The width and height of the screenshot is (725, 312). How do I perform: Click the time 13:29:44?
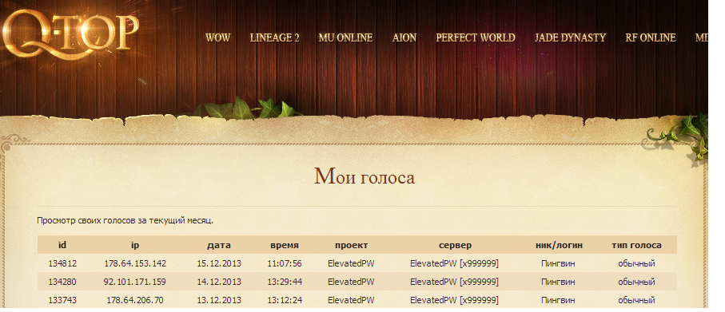pos(285,282)
